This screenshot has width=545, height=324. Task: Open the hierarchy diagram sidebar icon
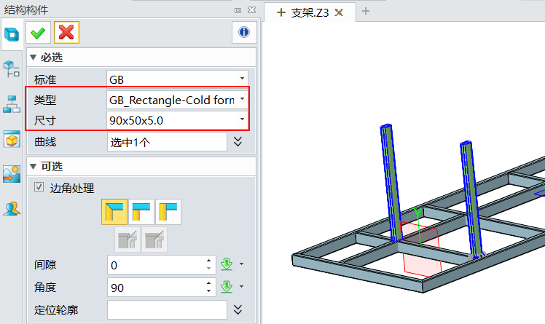[x=12, y=103]
